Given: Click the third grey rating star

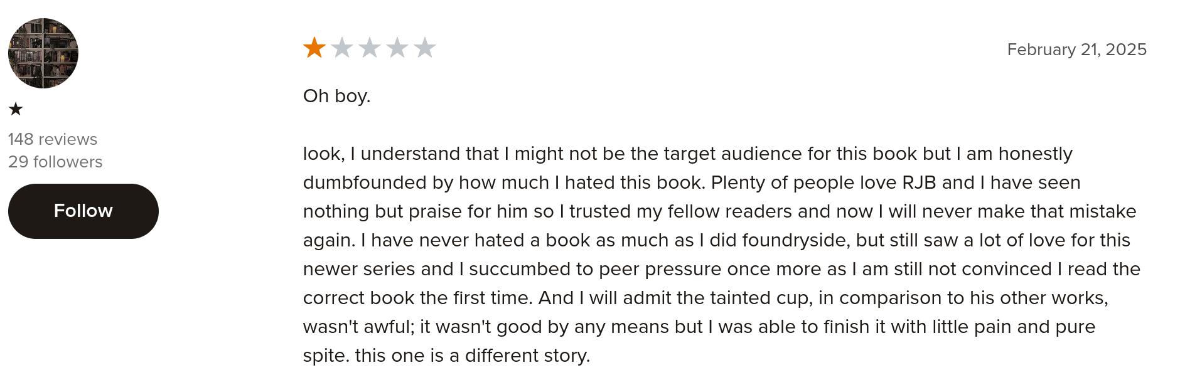Looking at the screenshot, I should tap(370, 48).
